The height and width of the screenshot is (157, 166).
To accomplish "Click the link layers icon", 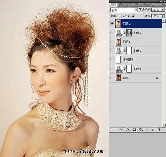I will click(121, 129).
